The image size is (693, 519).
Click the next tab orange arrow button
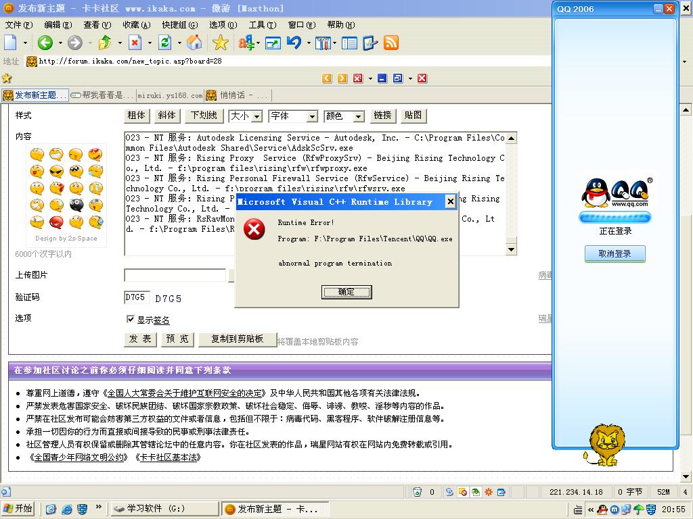pos(342,78)
